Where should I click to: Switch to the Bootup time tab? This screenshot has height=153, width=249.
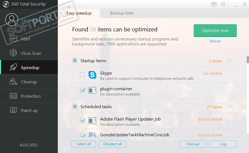pyautogui.click(x=122, y=13)
